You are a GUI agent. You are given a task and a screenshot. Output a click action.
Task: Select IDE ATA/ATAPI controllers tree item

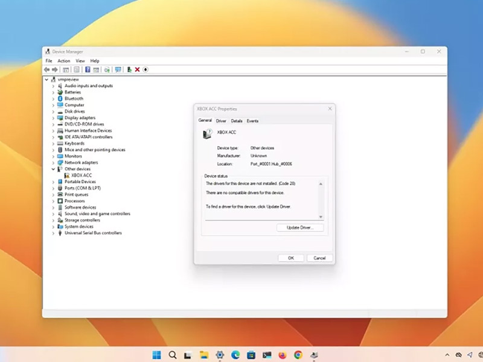88,137
